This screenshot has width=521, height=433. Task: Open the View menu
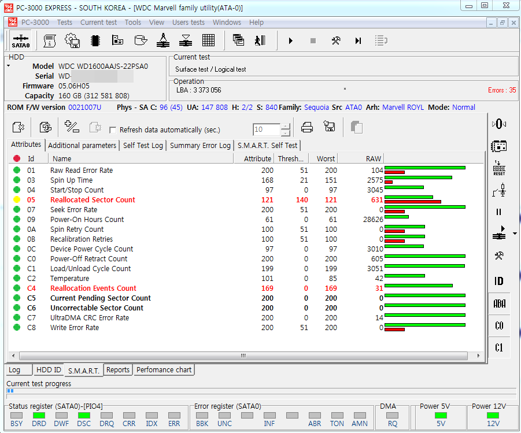coord(157,23)
